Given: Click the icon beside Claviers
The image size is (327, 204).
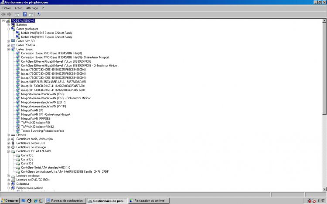Looking at the screenshot, I should click(13, 135).
